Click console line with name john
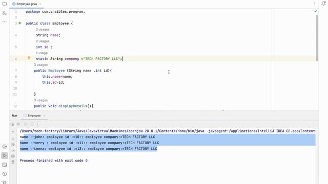The height and width of the screenshot is (184, 328). pos(88,137)
